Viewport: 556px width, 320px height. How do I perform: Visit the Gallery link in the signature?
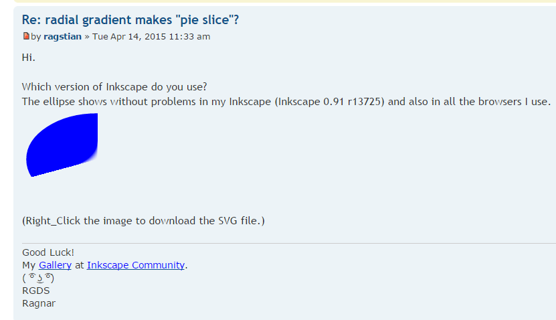[55, 265]
